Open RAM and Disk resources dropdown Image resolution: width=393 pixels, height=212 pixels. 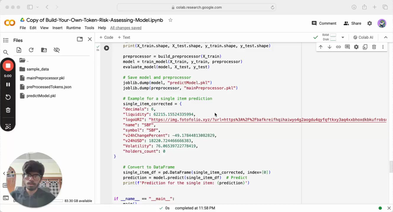point(343,37)
